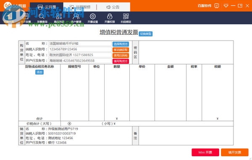Image resolution: width=252 pixels, height=160 pixels.
Task: Click the 价税合计（大写） label
Action: [39, 124]
